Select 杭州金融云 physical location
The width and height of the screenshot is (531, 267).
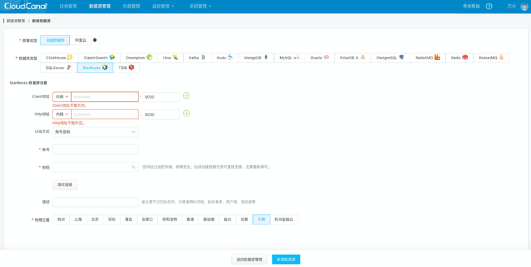pyautogui.click(x=284, y=220)
